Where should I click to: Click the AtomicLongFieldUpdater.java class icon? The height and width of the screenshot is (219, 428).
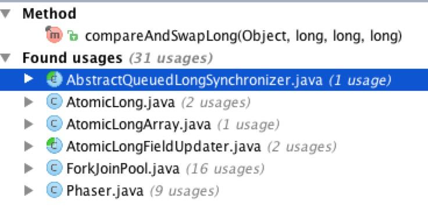tap(54, 146)
